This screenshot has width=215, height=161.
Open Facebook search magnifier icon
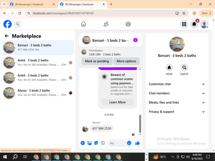coord(18,24)
